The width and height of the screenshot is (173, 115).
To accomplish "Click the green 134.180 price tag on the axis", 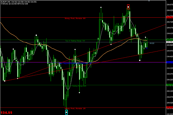I will [170, 85].
